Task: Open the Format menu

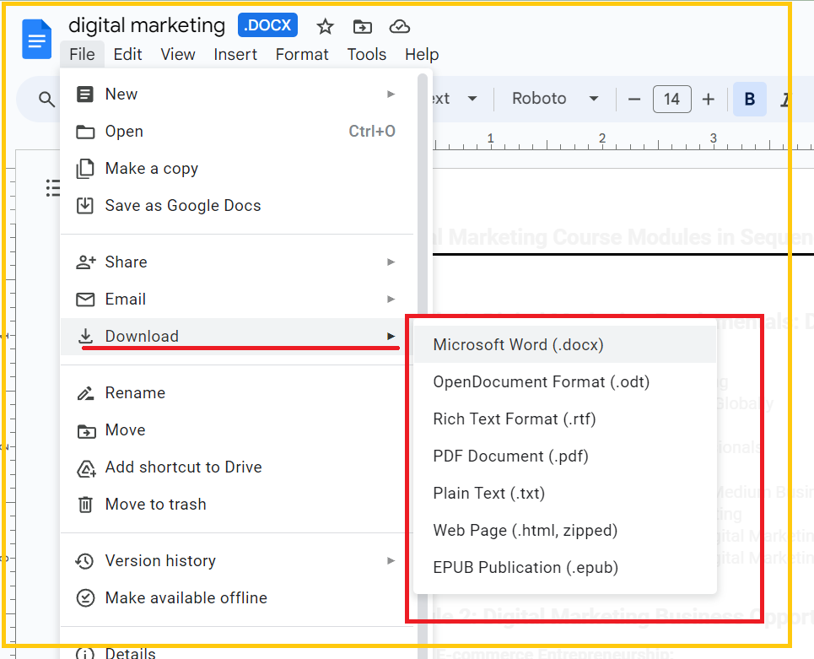Action: click(302, 54)
